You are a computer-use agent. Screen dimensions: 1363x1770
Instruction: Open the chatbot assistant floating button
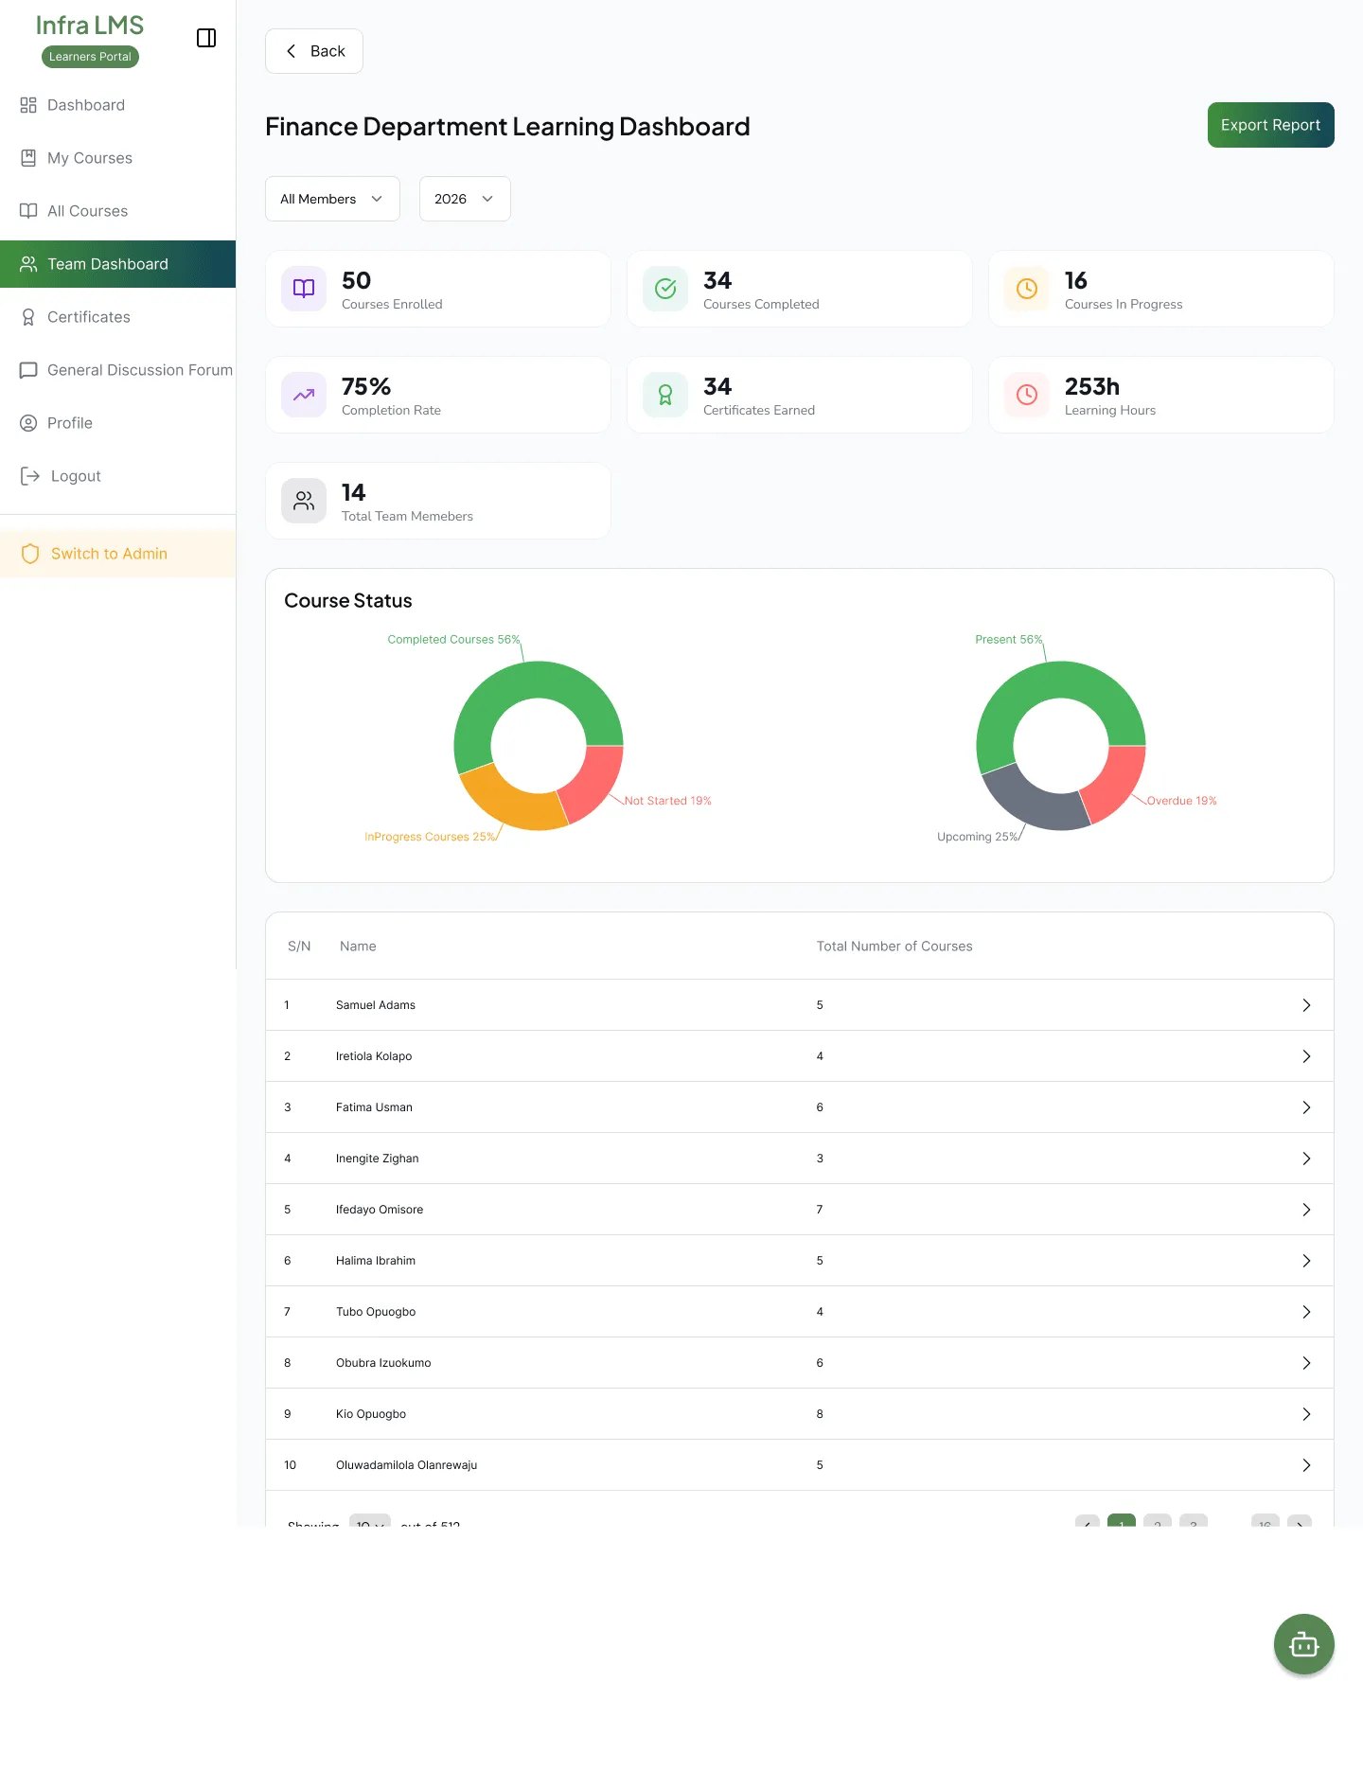click(x=1304, y=1644)
